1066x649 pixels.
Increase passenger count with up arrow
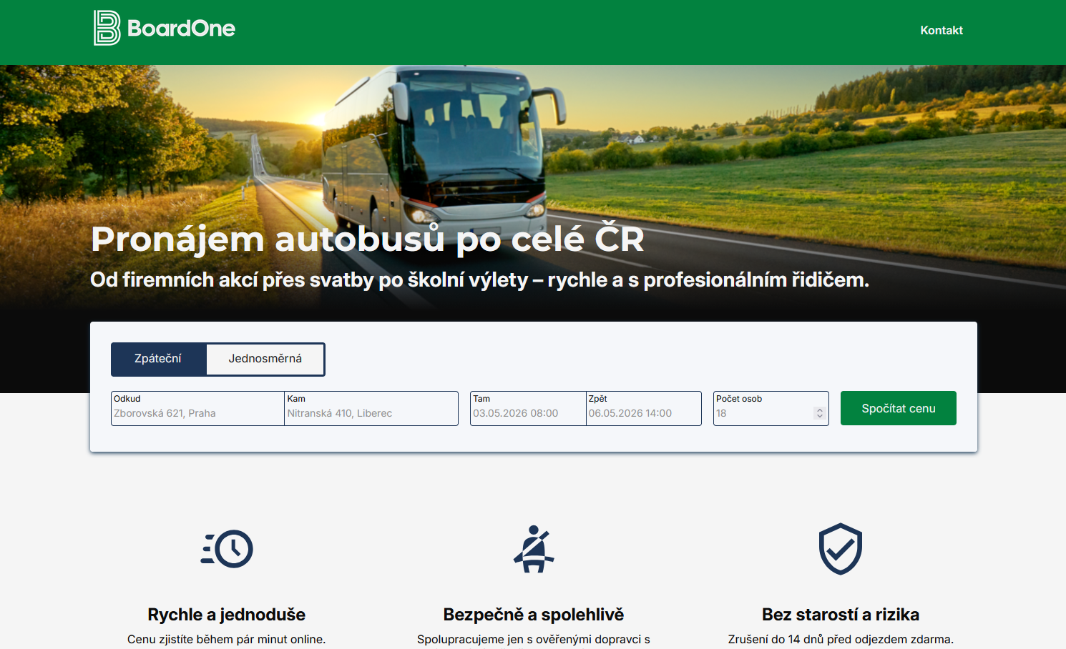point(820,410)
